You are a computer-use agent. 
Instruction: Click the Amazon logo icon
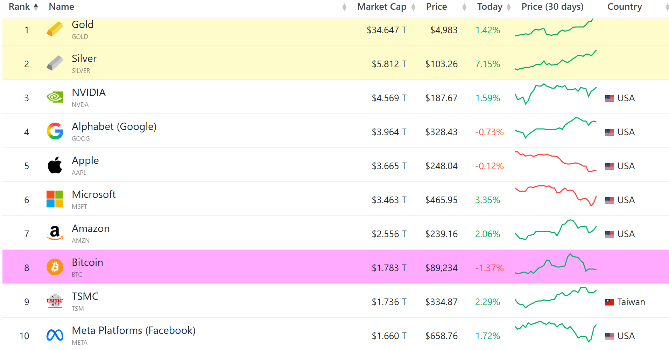tap(55, 233)
